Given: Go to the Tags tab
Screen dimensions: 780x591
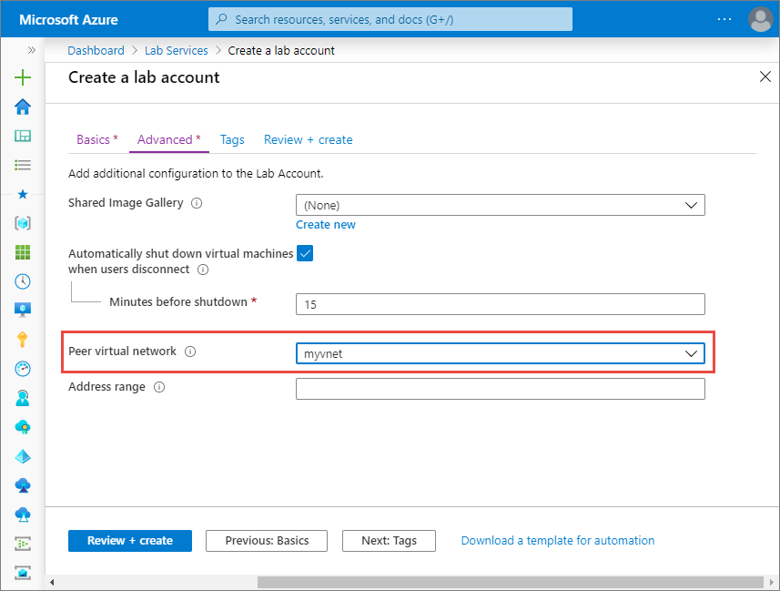Looking at the screenshot, I should pyautogui.click(x=232, y=140).
